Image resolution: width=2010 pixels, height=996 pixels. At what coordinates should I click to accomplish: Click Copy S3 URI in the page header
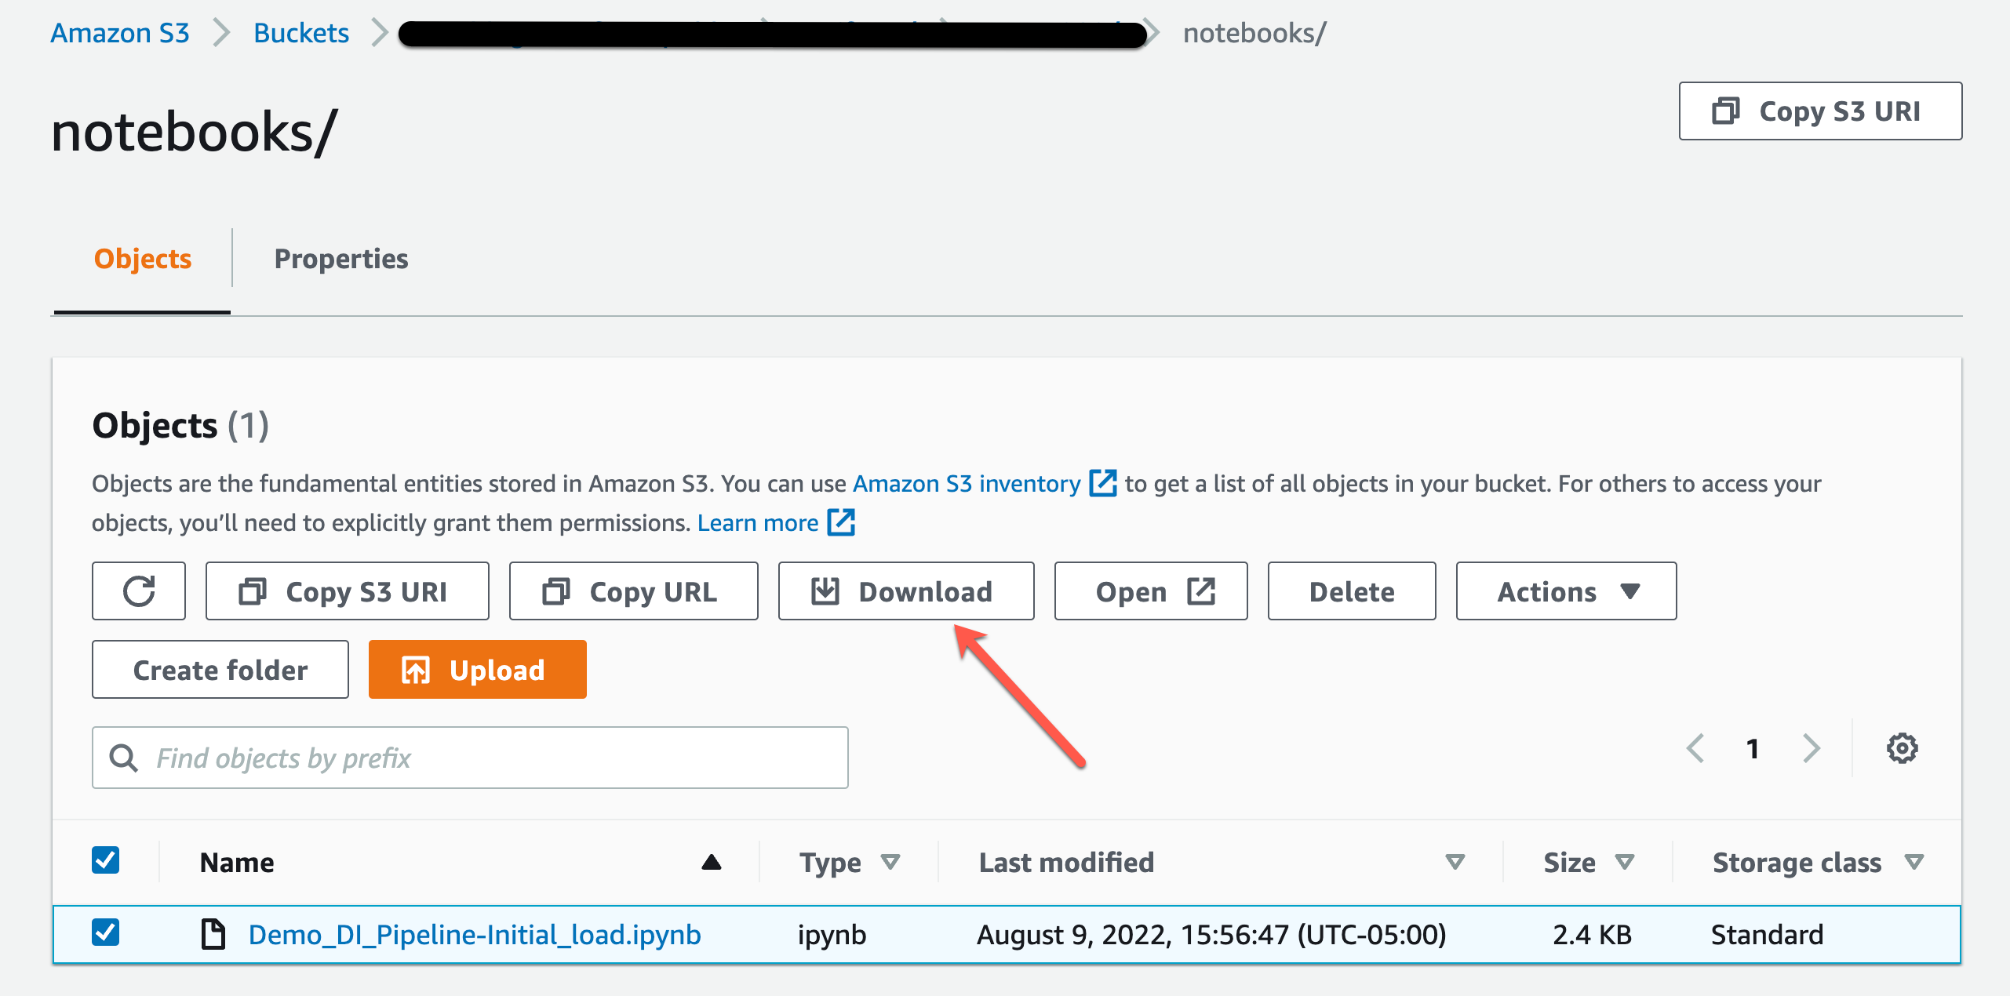pyautogui.click(x=1819, y=111)
